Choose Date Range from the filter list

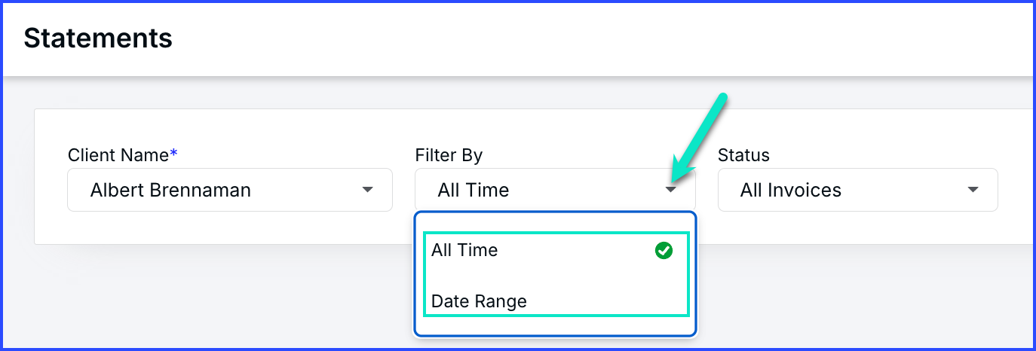[556, 301]
